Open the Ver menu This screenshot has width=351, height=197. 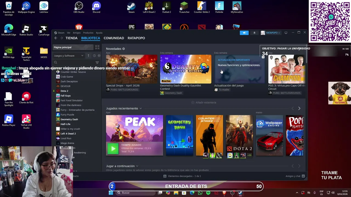69,33
